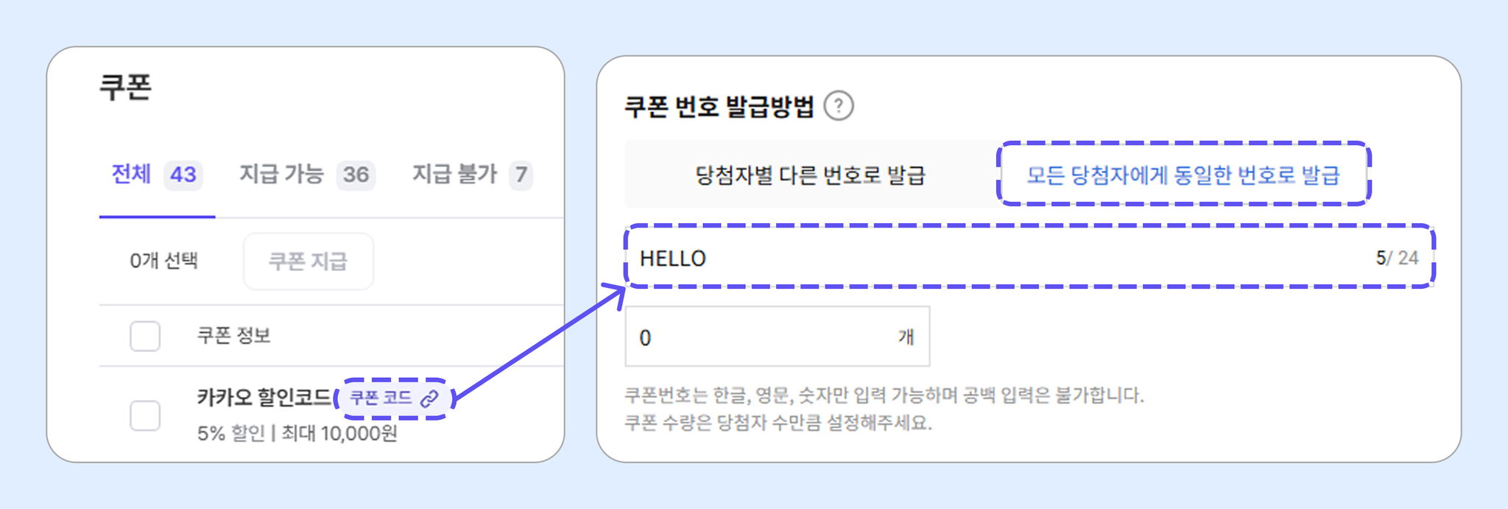Click the question mark help icon
Image resolution: width=1508 pixels, height=509 pixels.
tap(839, 106)
